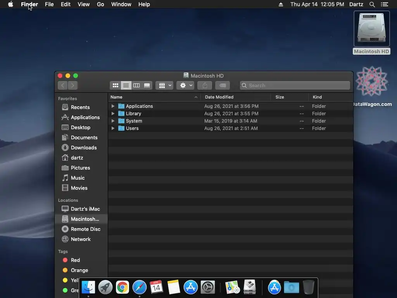Open the Window menu
The height and width of the screenshot is (298, 397).
(x=121, y=4)
